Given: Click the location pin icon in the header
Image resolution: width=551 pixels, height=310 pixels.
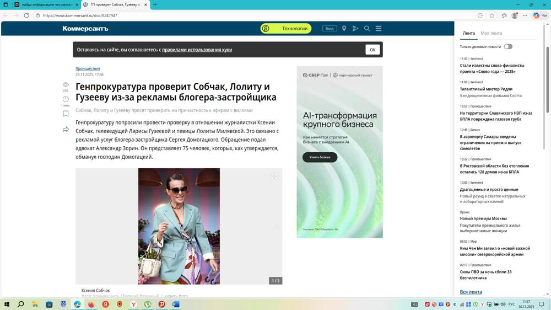Looking at the screenshot, I should [x=344, y=29].
